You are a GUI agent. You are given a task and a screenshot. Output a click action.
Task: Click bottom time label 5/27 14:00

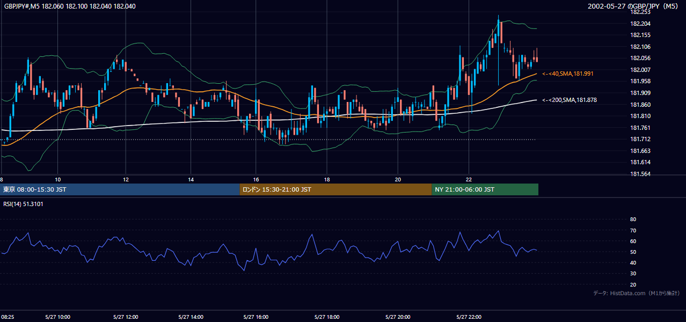191,317
